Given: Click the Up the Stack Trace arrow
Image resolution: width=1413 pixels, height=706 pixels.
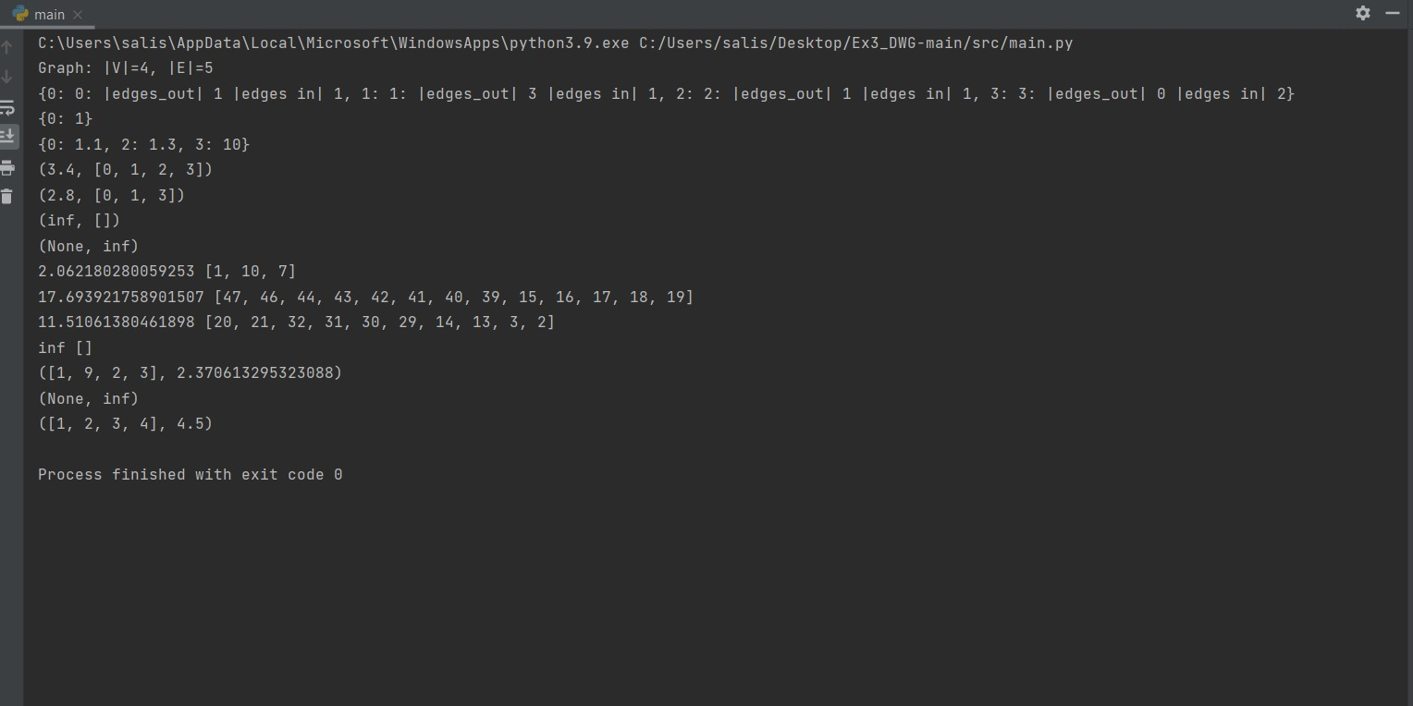Looking at the screenshot, I should pyautogui.click(x=7, y=44).
